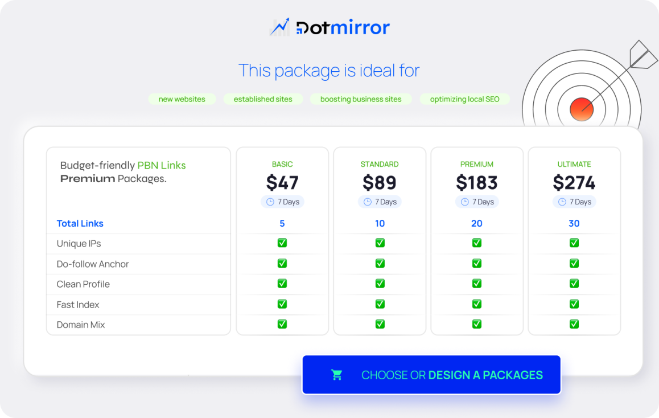Click the $183 price
Image resolution: width=659 pixels, height=418 pixels.
(476, 182)
